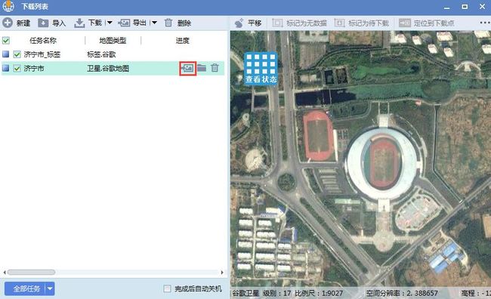Viewport: 491px width, 299px height.
Task: Close the 下载列表 window
Action: tap(482, 6)
